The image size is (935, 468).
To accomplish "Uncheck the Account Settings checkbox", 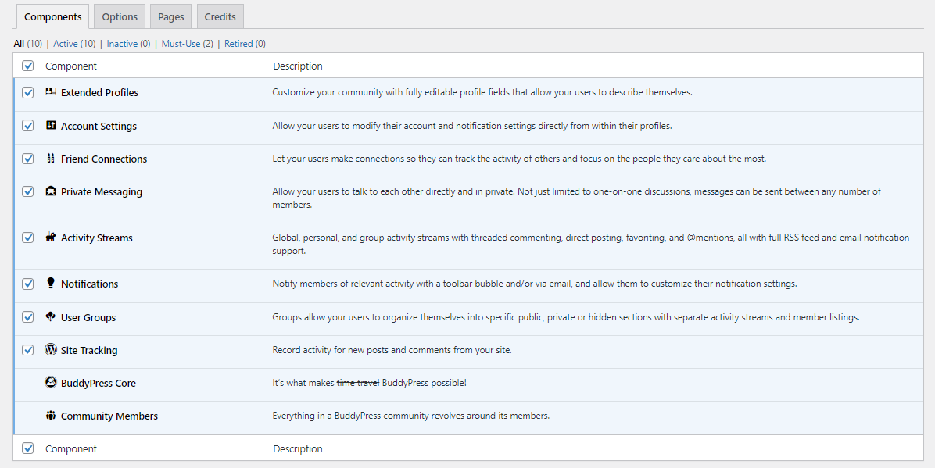I will tap(28, 126).
